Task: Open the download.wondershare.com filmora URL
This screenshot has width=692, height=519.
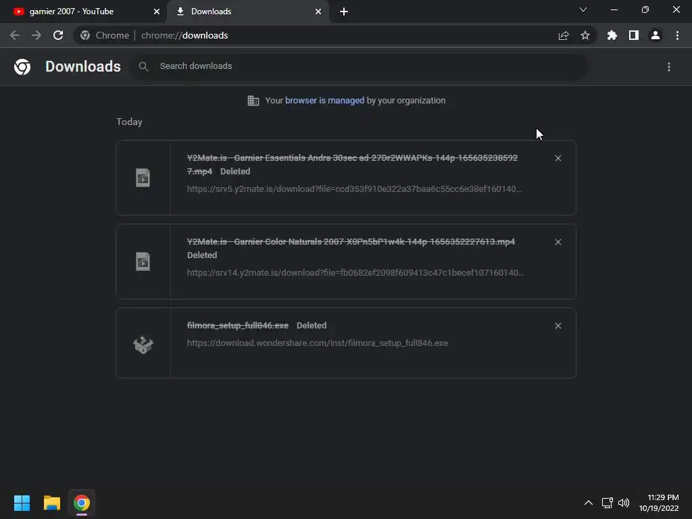Action: [318, 343]
